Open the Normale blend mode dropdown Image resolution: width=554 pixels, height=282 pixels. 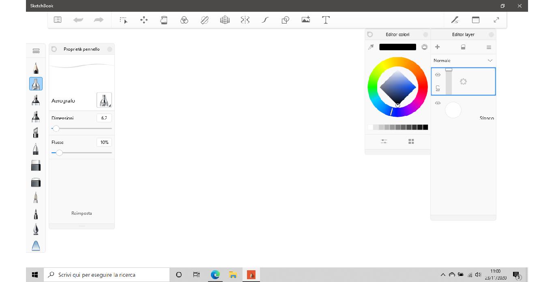(463, 60)
